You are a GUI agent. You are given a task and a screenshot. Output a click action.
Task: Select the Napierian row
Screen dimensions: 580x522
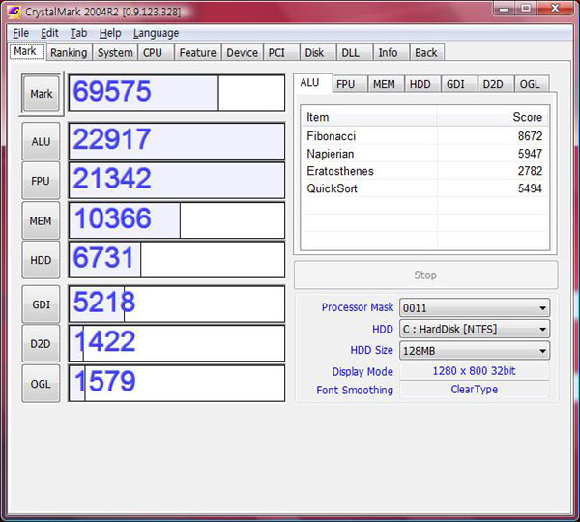coord(424,154)
